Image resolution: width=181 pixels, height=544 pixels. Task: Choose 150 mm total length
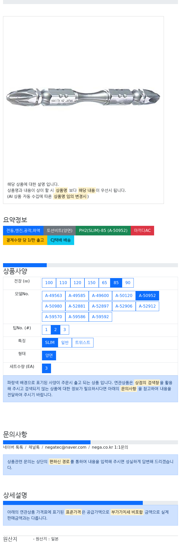click(92, 283)
